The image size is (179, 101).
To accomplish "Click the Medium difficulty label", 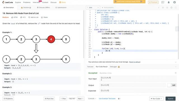I will pos(6,17).
